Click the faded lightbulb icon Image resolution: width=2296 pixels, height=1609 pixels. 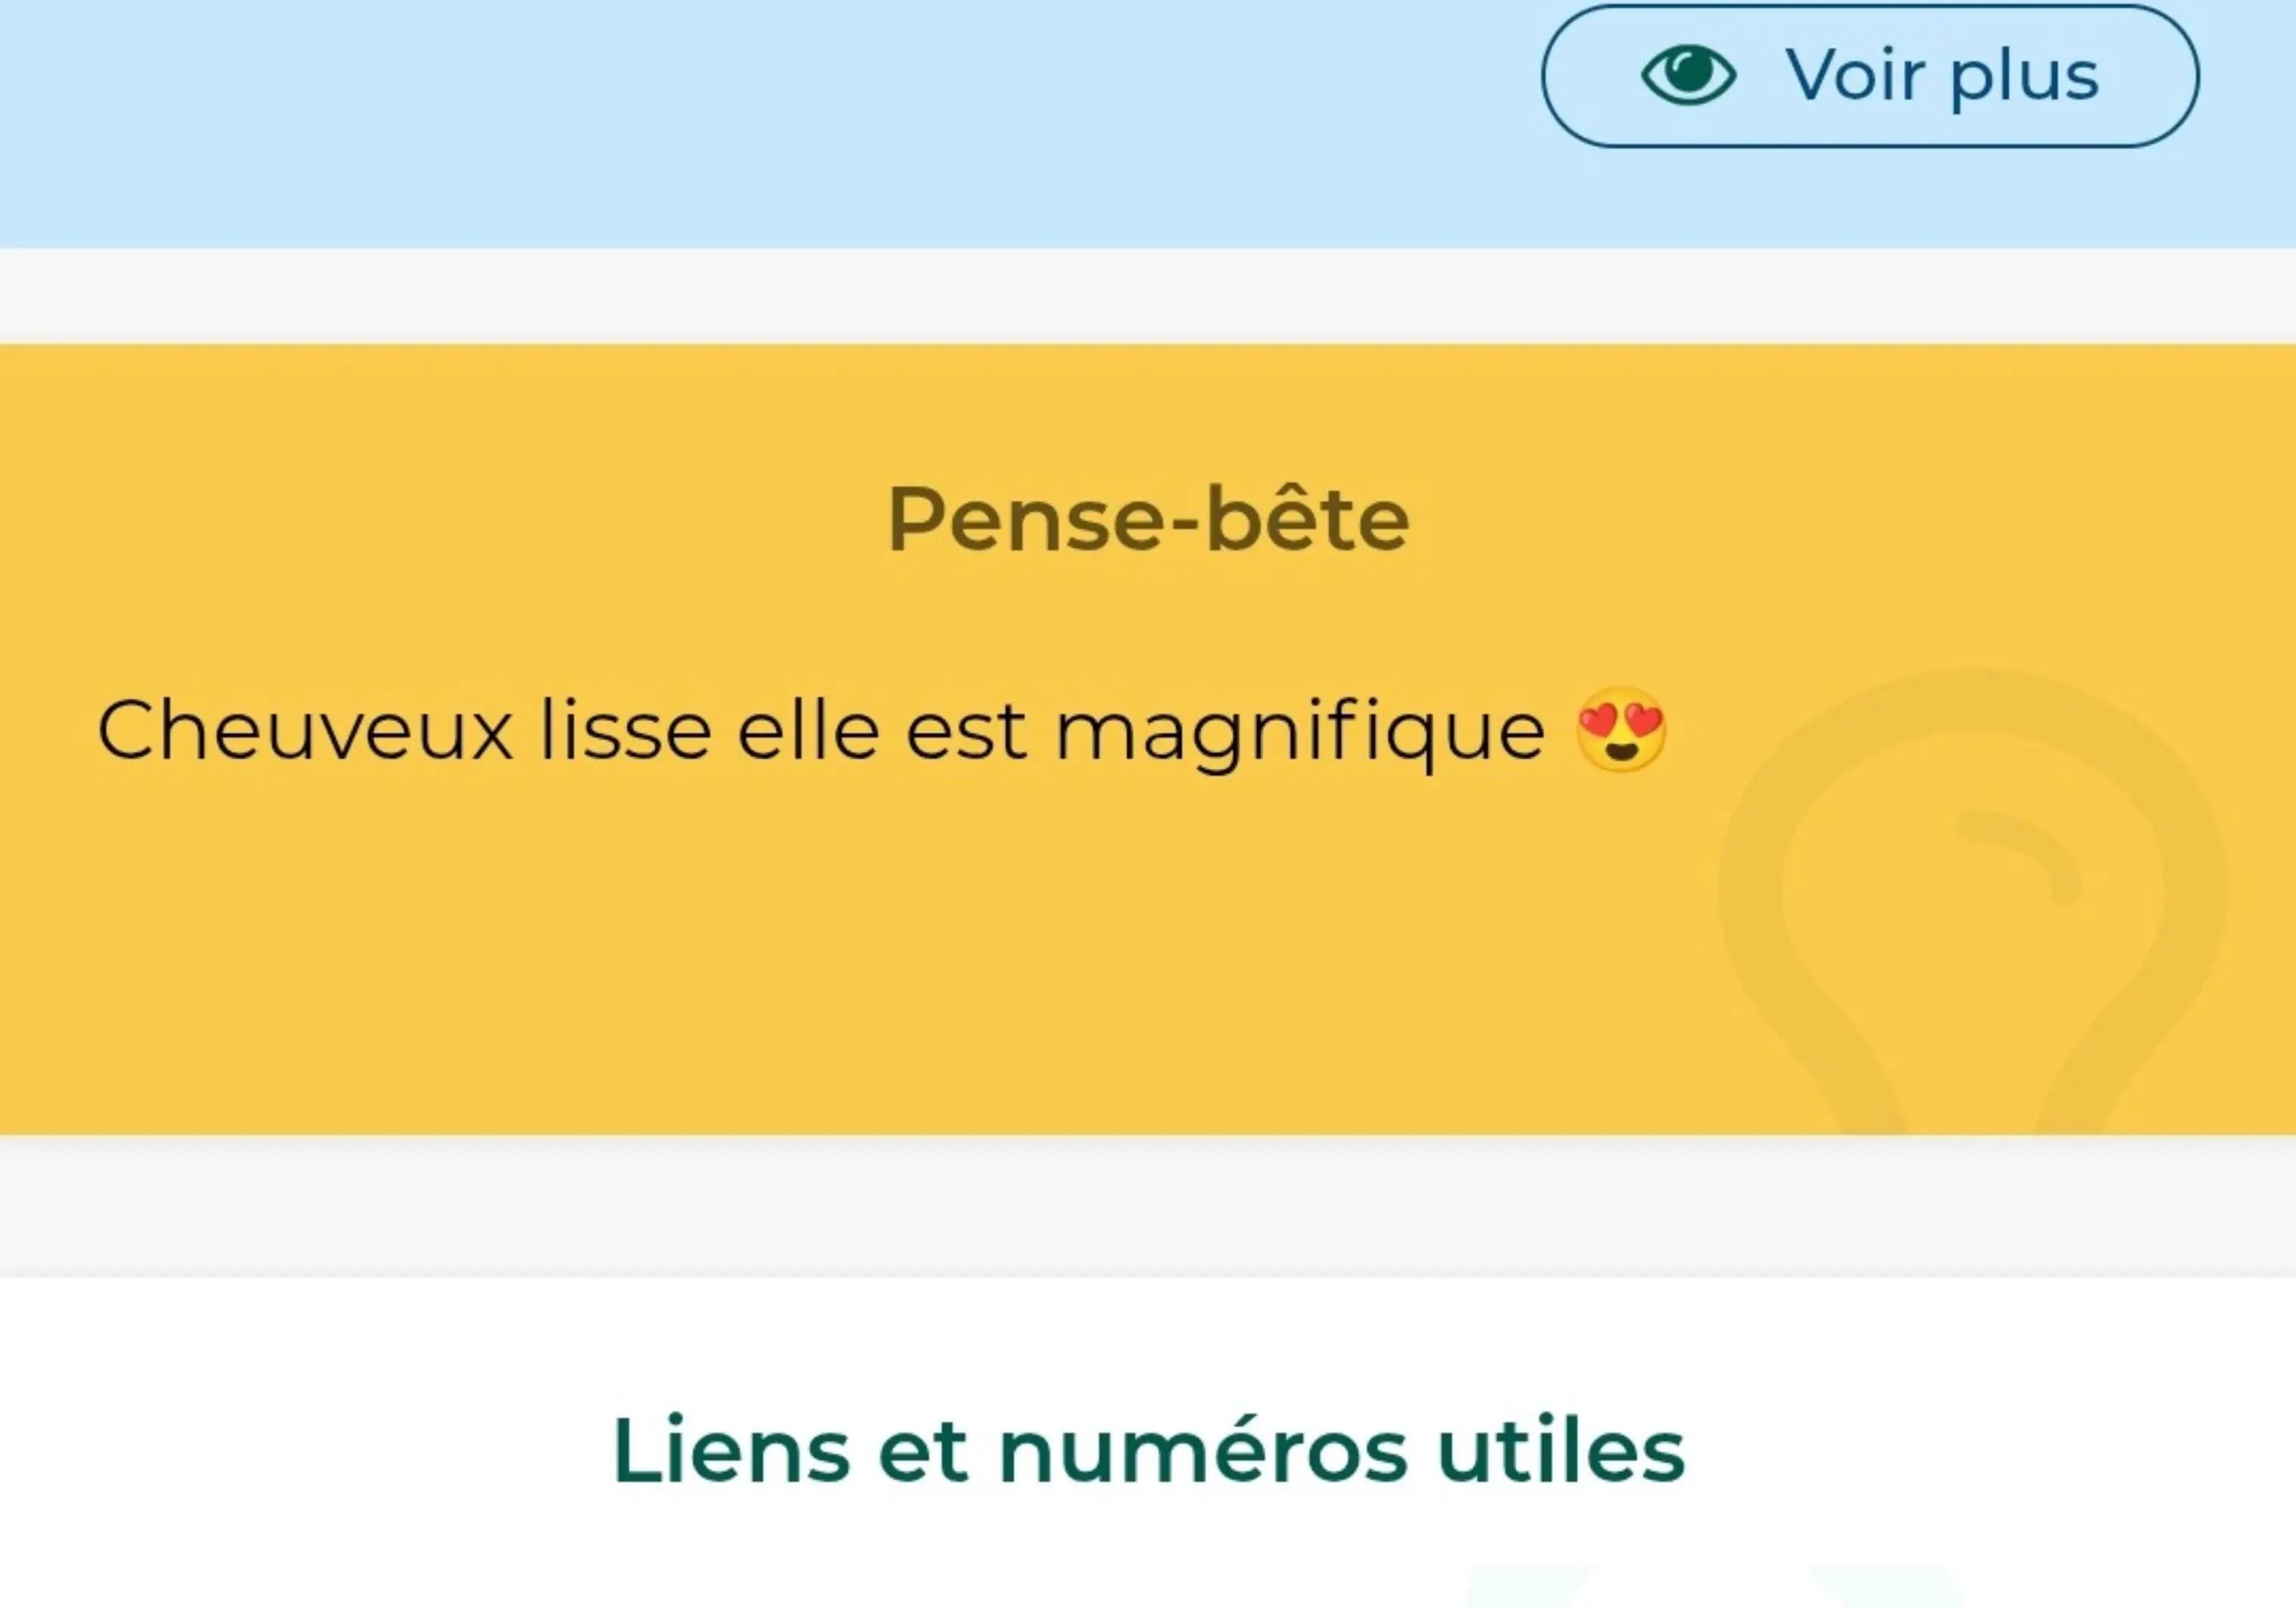pyautogui.click(x=1972, y=901)
